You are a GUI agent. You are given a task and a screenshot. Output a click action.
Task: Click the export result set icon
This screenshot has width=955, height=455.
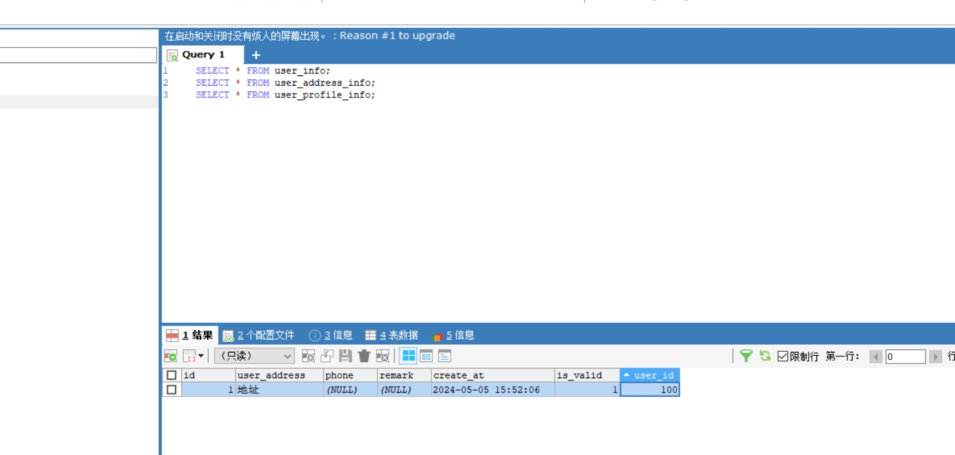(171, 356)
